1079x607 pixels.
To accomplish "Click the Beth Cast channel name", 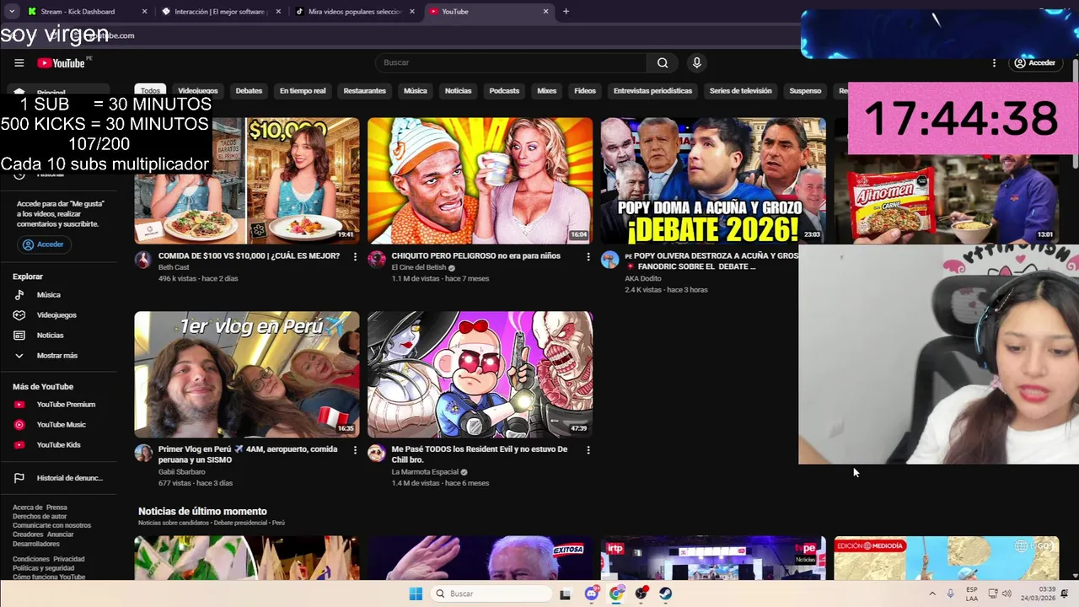I will [174, 267].
